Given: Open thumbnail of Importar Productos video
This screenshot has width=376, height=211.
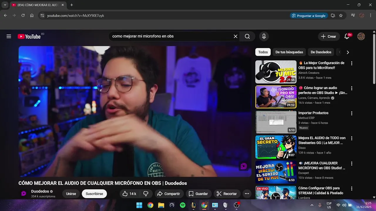Looking at the screenshot, I should tap(276, 122).
